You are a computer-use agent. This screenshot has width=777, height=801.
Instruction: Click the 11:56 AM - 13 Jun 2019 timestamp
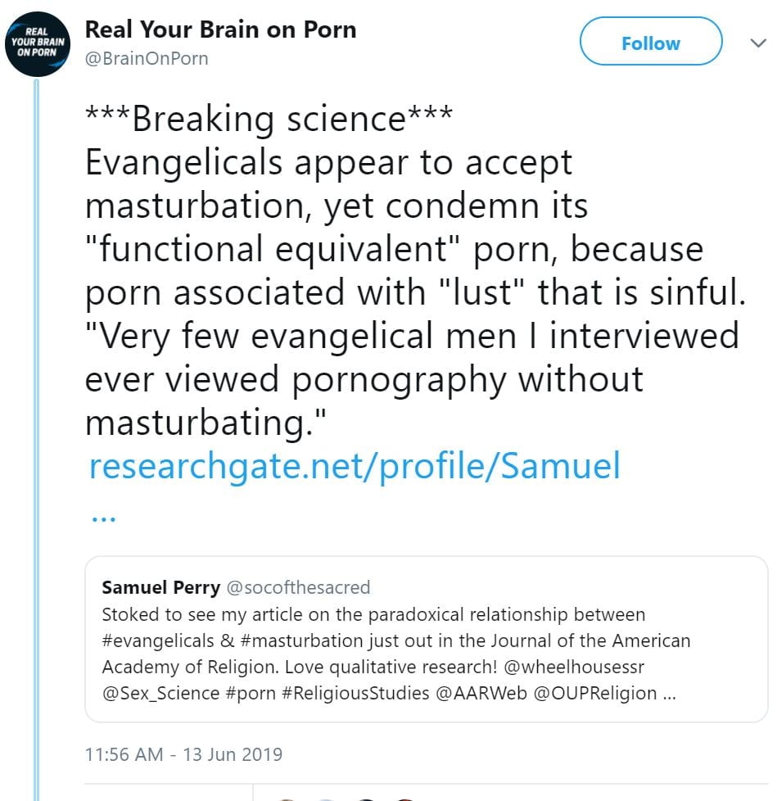click(183, 754)
